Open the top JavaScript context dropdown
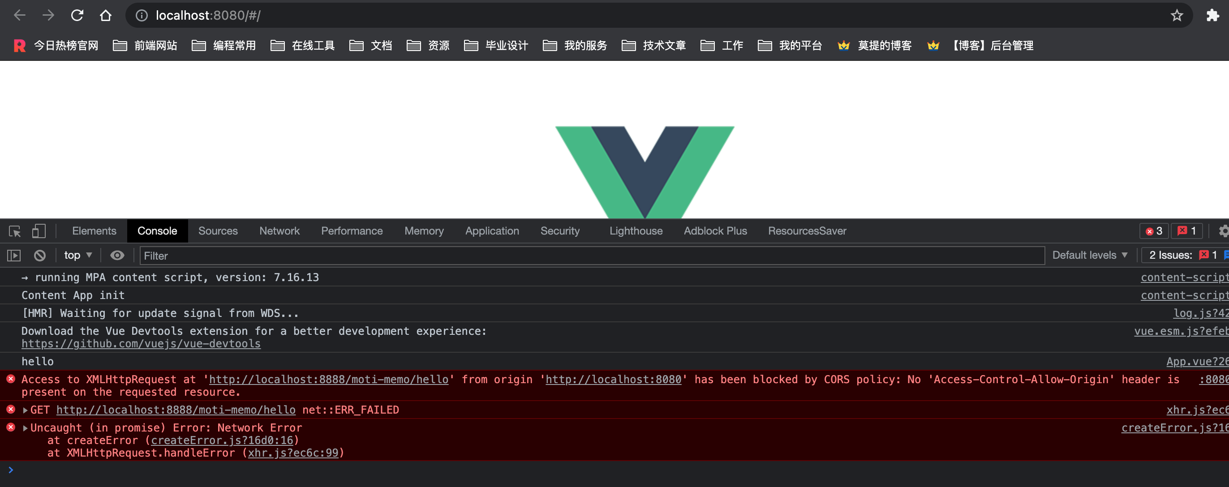The image size is (1229, 487). pos(78,256)
